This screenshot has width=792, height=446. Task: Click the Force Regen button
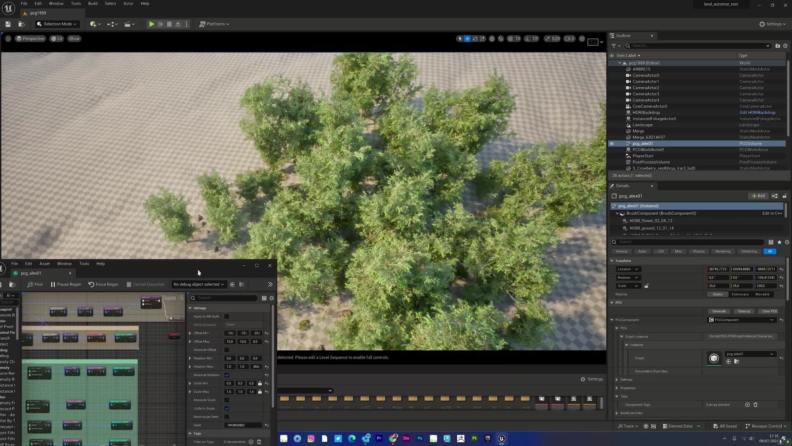coord(103,284)
